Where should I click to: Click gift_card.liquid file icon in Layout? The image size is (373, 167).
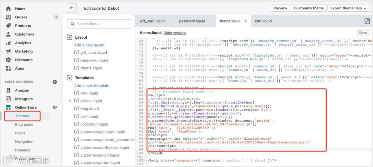pyautogui.click(x=77, y=52)
